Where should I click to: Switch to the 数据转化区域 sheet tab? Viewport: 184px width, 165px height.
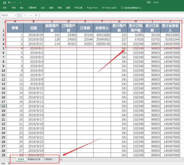coord(34,159)
